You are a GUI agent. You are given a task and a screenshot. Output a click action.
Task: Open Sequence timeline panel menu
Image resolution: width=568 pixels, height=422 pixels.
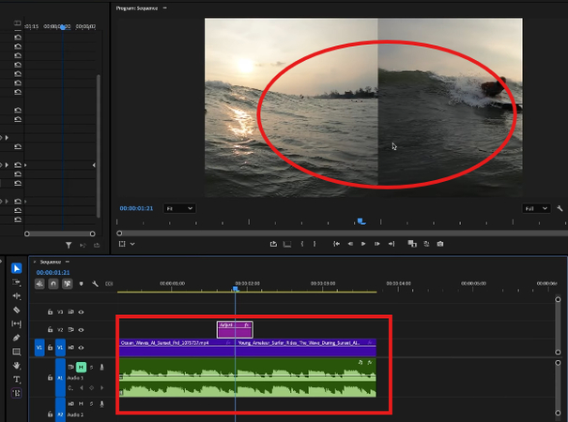(x=68, y=262)
